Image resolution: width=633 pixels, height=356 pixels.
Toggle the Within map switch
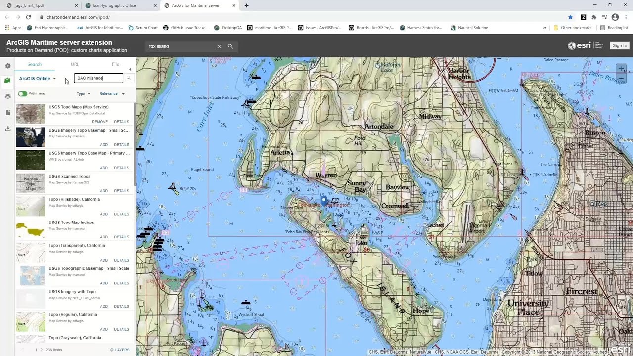pyautogui.click(x=23, y=93)
